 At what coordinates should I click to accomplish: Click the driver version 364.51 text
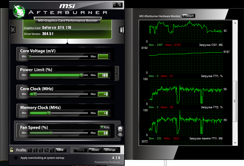pyautogui.click(x=48, y=34)
